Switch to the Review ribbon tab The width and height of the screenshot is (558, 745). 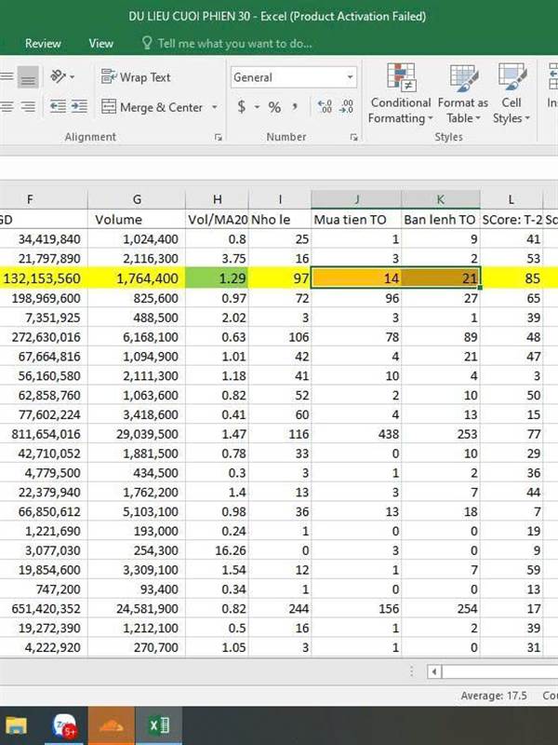(x=43, y=43)
